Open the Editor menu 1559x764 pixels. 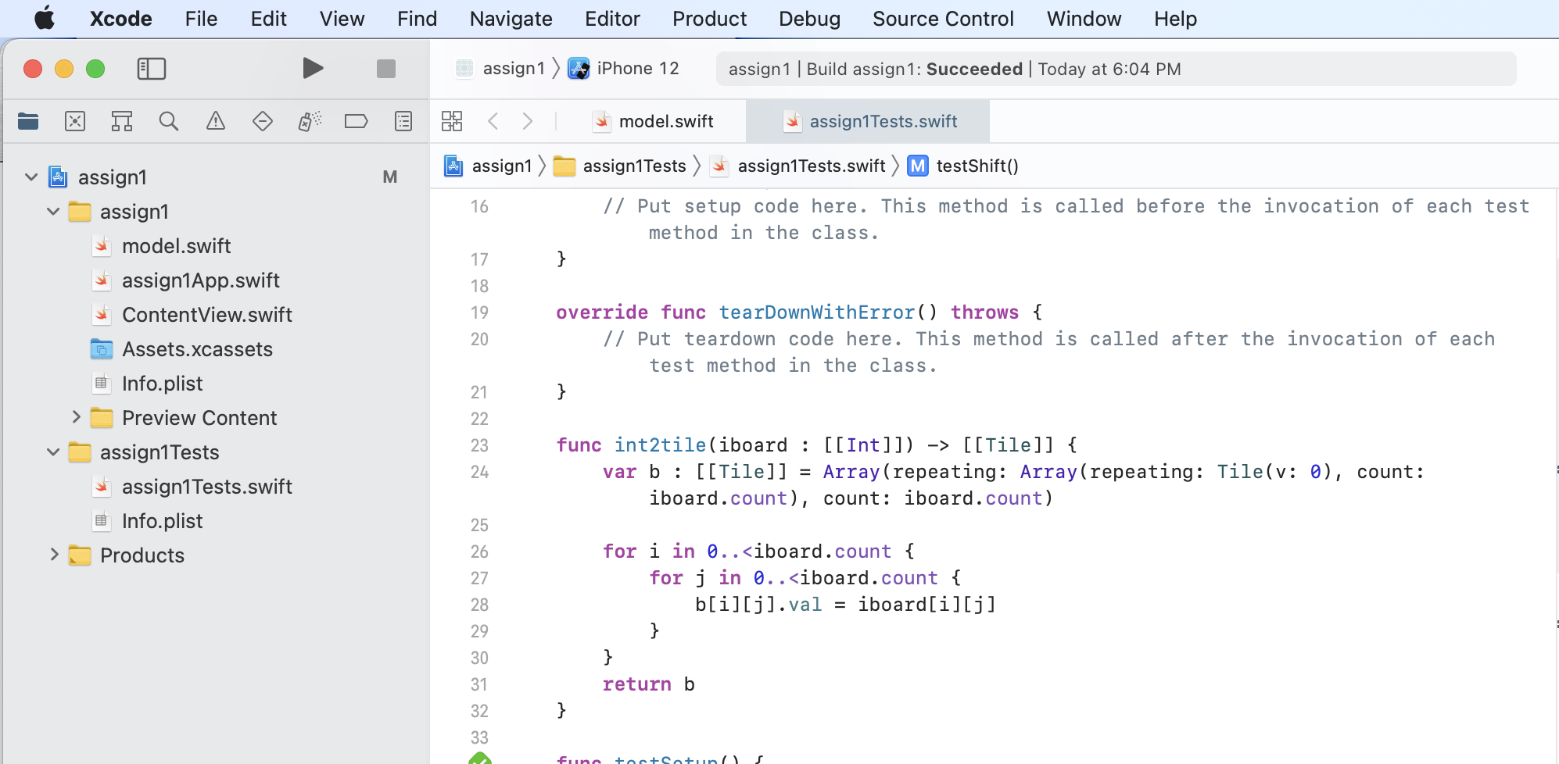(612, 19)
